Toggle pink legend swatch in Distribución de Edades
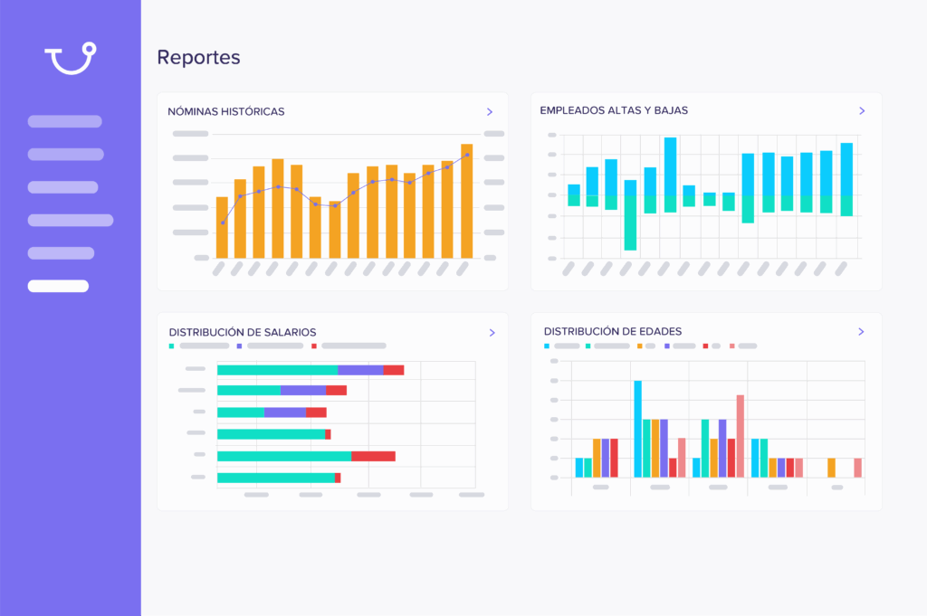Image resolution: width=927 pixels, height=616 pixels. coord(731,346)
